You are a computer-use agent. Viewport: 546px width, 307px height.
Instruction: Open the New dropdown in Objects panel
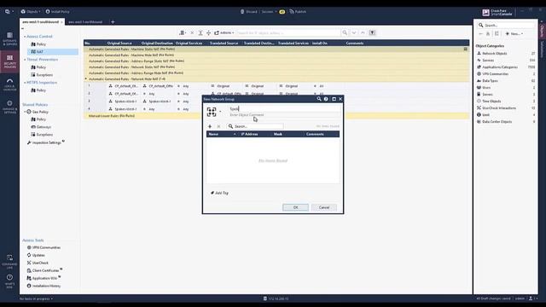(514, 34)
